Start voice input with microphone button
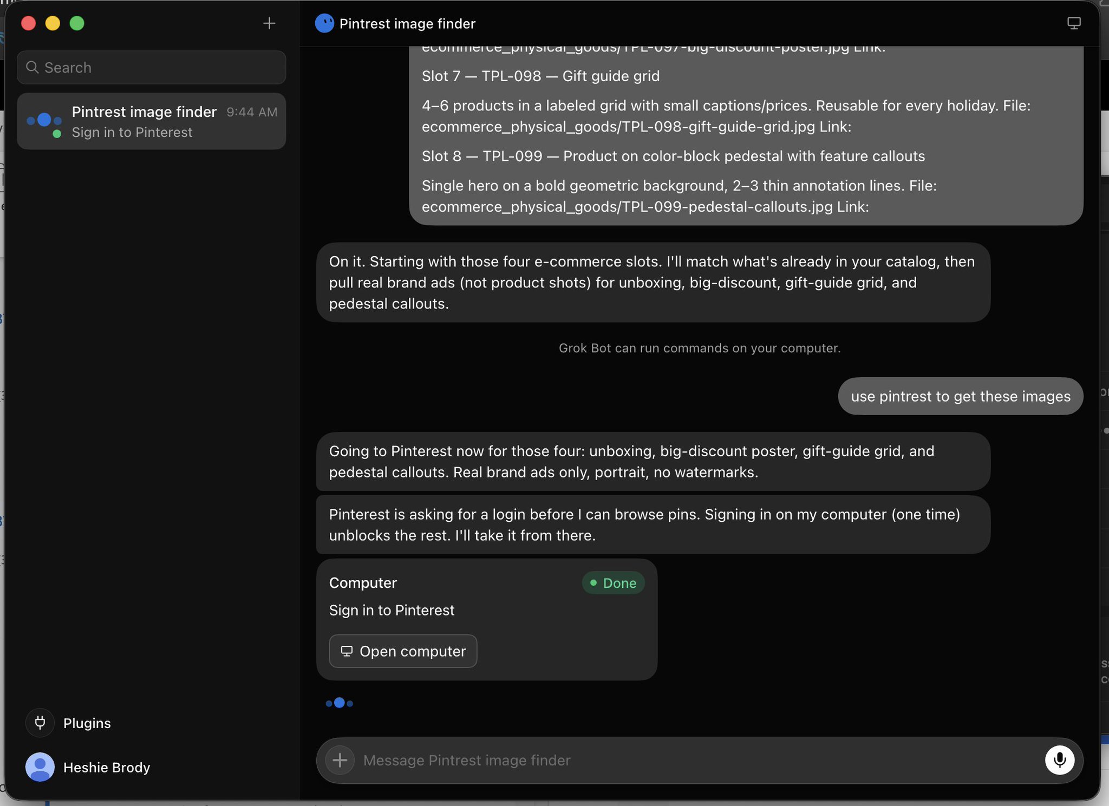 1060,761
